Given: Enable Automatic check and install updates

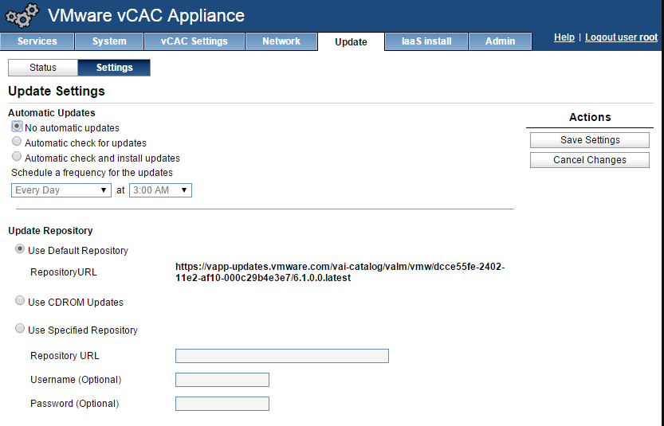Looking at the screenshot, I should [x=17, y=157].
